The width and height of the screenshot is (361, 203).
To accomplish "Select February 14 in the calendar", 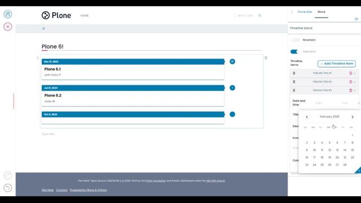I will [345, 150].
